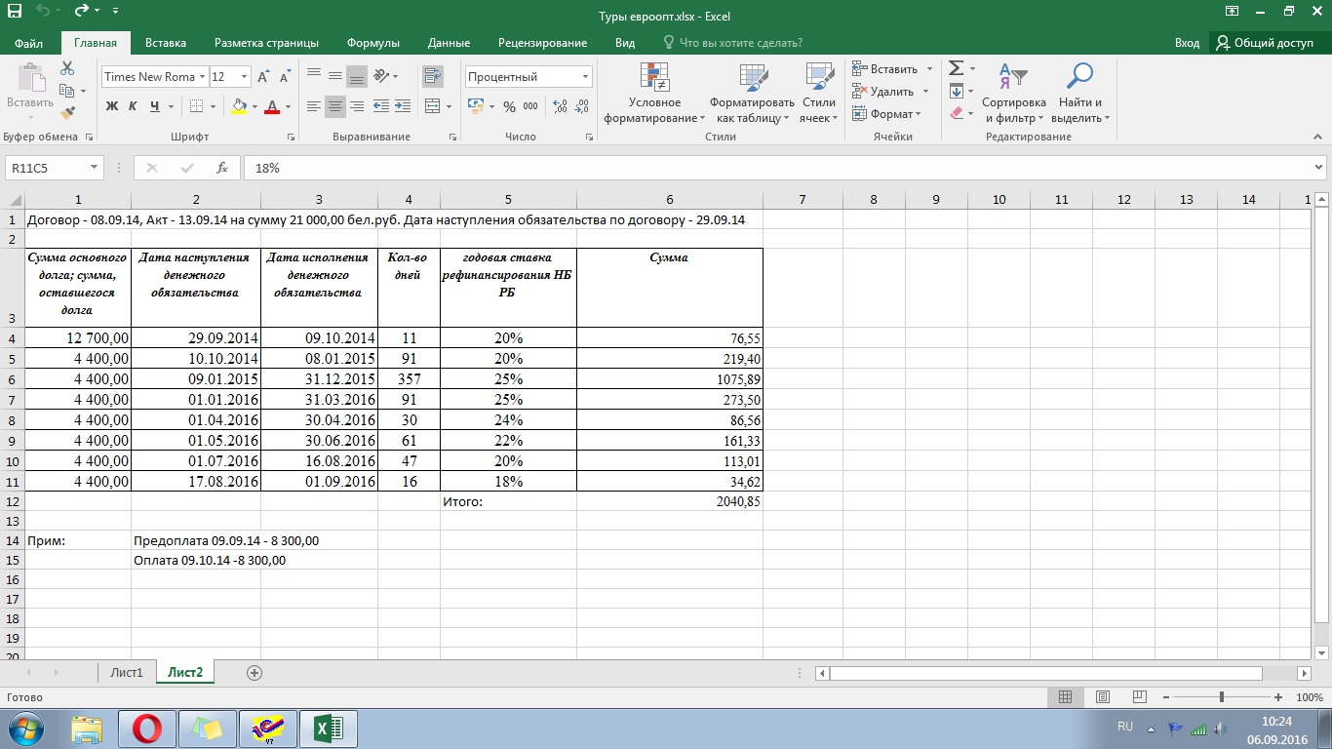Viewport: 1332px width, 749px height.
Task: Open the font size 12 dropdown
Action: click(244, 77)
